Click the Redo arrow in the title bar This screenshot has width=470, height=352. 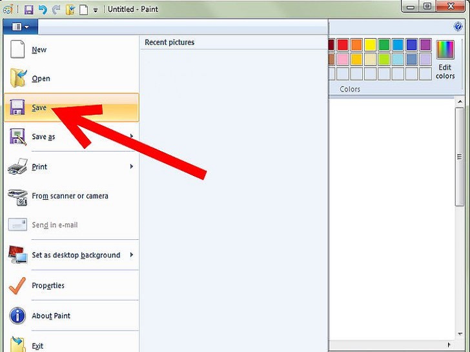point(56,10)
